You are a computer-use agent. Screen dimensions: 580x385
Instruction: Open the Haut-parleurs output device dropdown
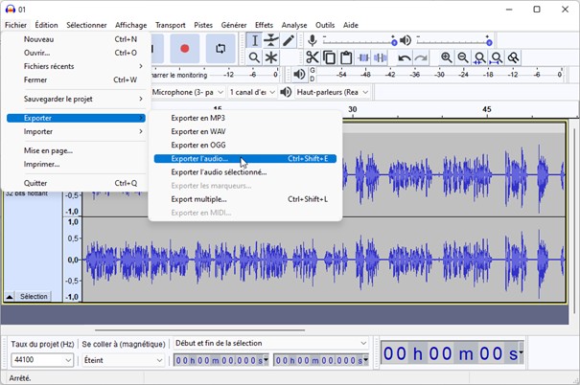(332, 92)
